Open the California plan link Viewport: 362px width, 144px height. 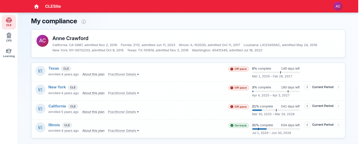click(57, 106)
